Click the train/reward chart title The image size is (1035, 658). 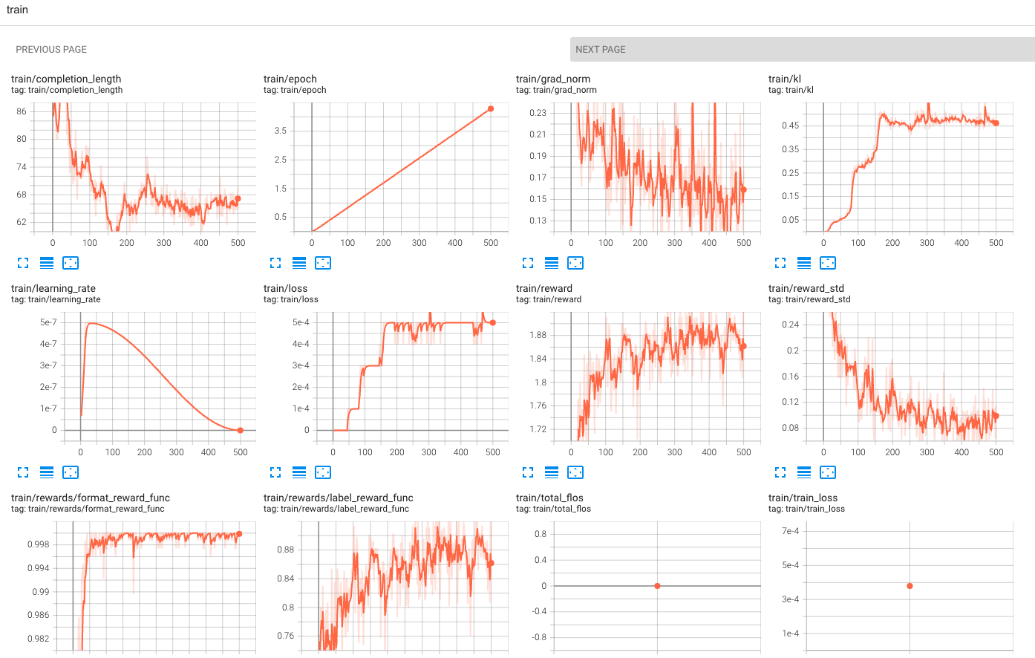pos(544,288)
